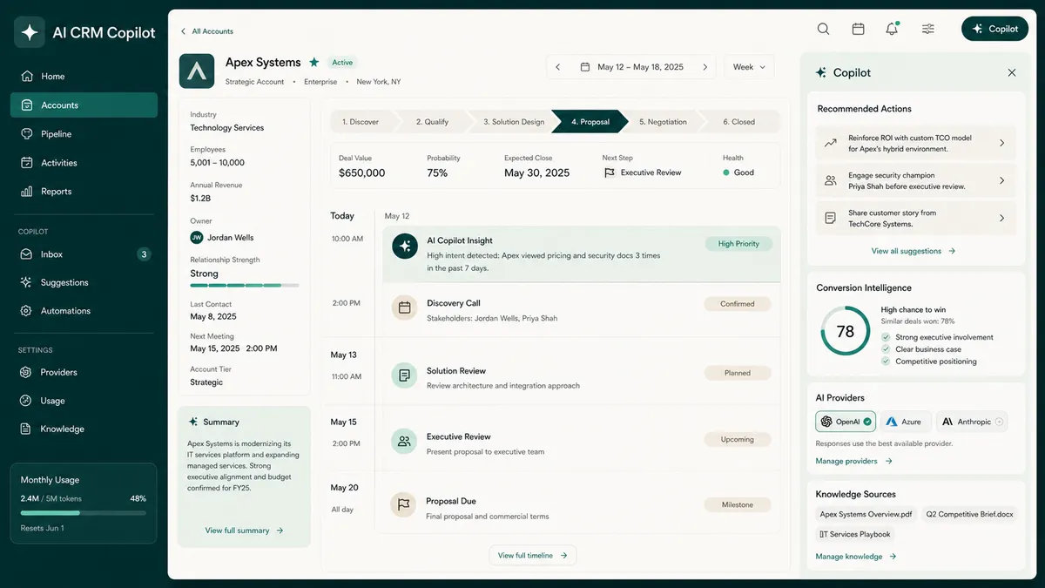
Task: Click the Executive Review flag in Next Step
Action: [x=609, y=172]
